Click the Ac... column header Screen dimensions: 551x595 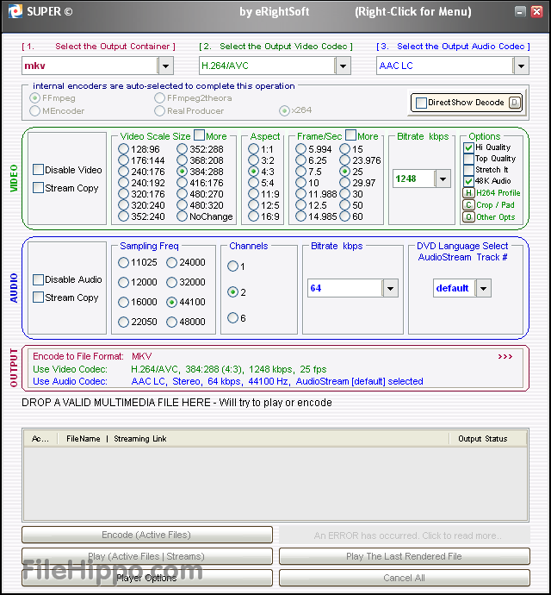(x=40, y=439)
